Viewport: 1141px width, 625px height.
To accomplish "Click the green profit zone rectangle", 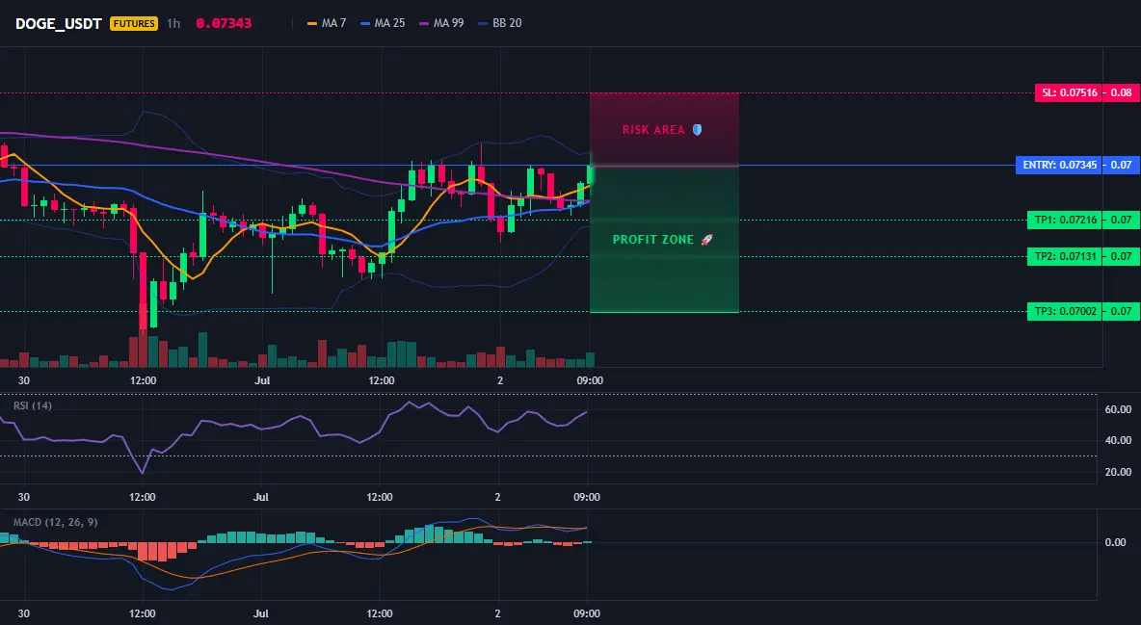I will (x=664, y=240).
